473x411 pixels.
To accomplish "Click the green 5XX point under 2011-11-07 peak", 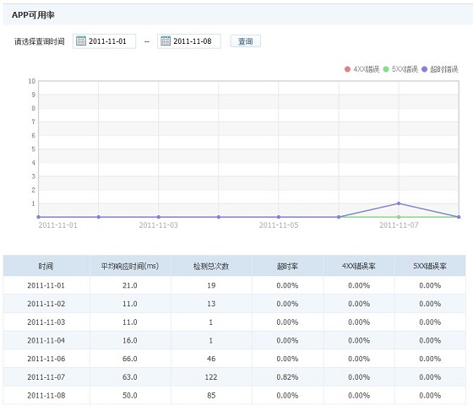I will 399,217.
